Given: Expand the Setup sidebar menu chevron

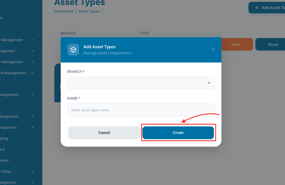Looking at the screenshot, I should click(x=33, y=171).
